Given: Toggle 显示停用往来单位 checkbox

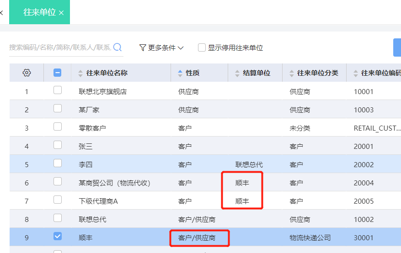Looking at the screenshot, I should tap(202, 47).
